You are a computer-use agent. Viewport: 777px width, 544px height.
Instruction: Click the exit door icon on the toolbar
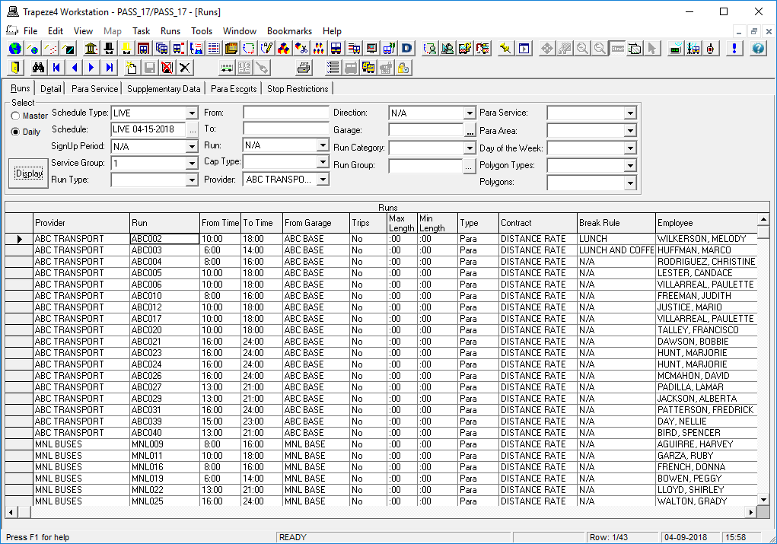14,67
